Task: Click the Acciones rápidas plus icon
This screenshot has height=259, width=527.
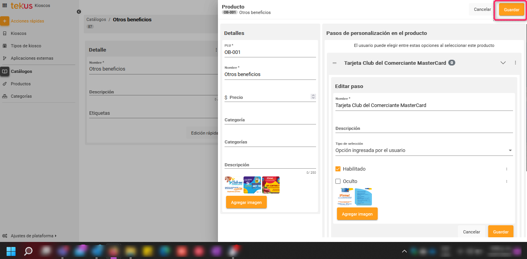Action: point(5,21)
